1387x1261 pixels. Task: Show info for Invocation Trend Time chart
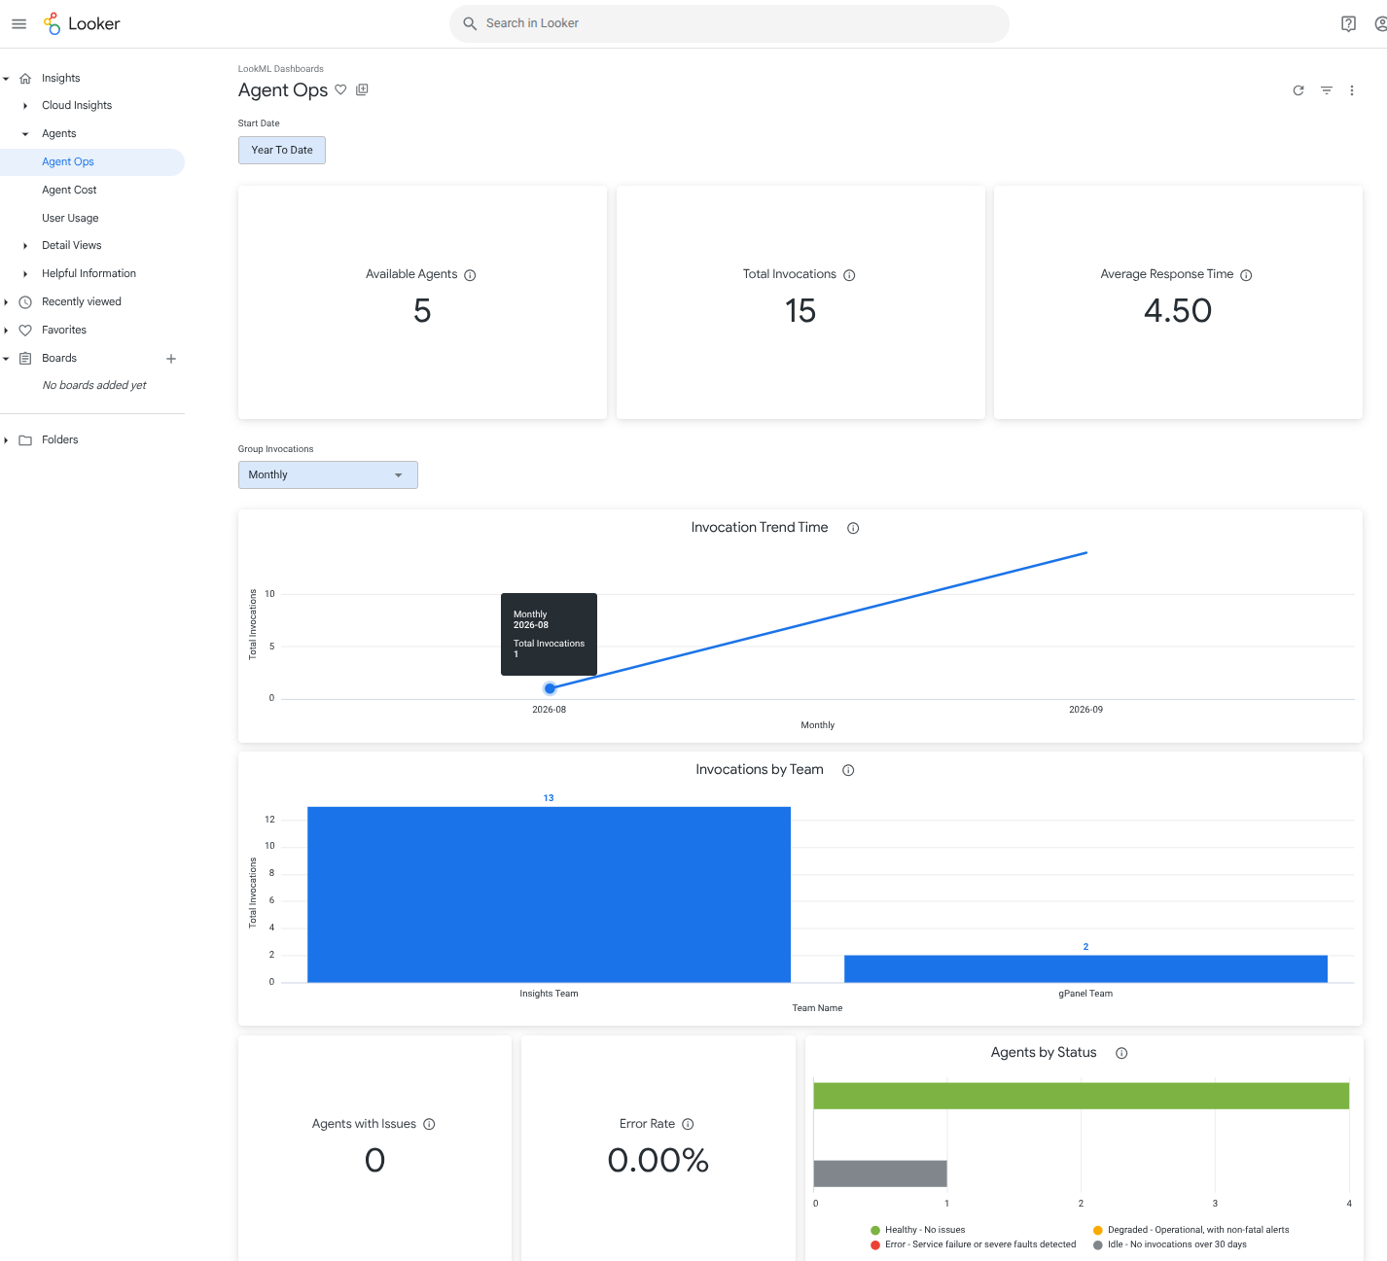pos(853,528)
